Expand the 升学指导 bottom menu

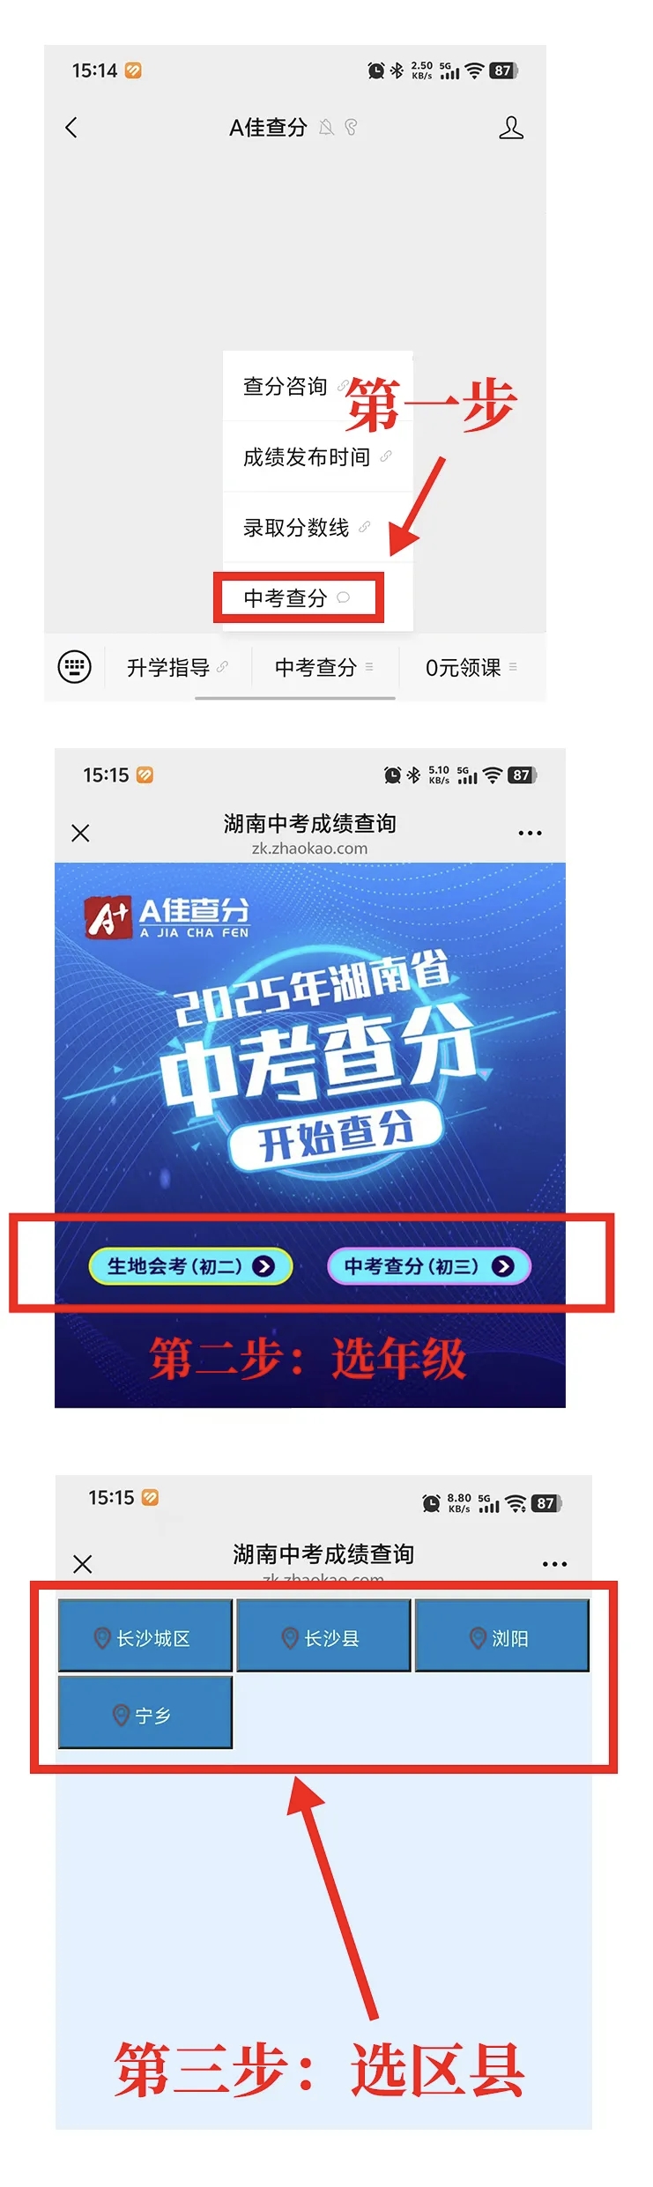point(178,668)
